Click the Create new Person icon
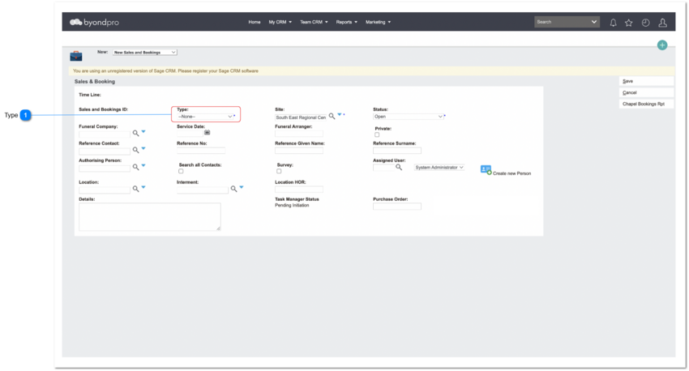Image resolution: width=689 pixels, height=371 pixels. [486, 170]
